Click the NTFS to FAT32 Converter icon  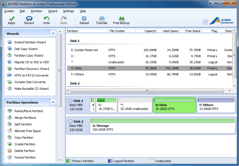tap(10, 75)
